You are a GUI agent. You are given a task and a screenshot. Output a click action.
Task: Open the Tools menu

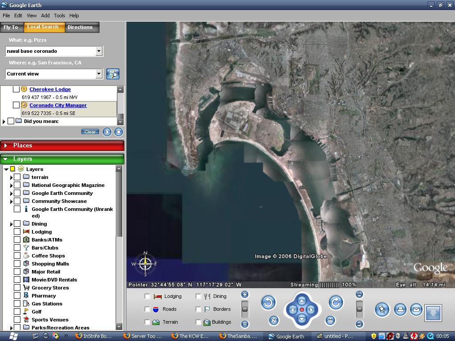click(x=59, y=16)
